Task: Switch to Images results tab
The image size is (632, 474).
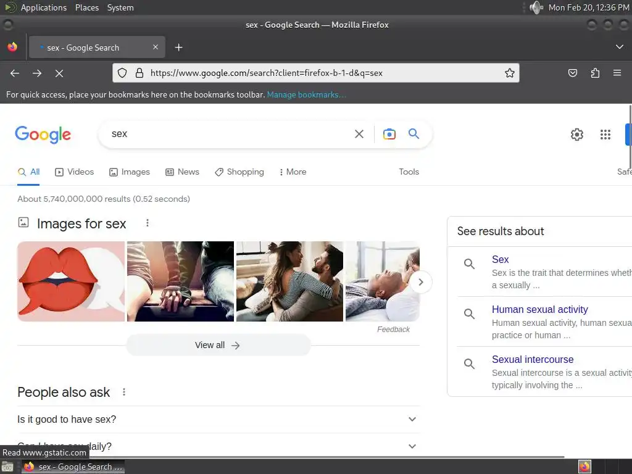Action: [130, 172]
